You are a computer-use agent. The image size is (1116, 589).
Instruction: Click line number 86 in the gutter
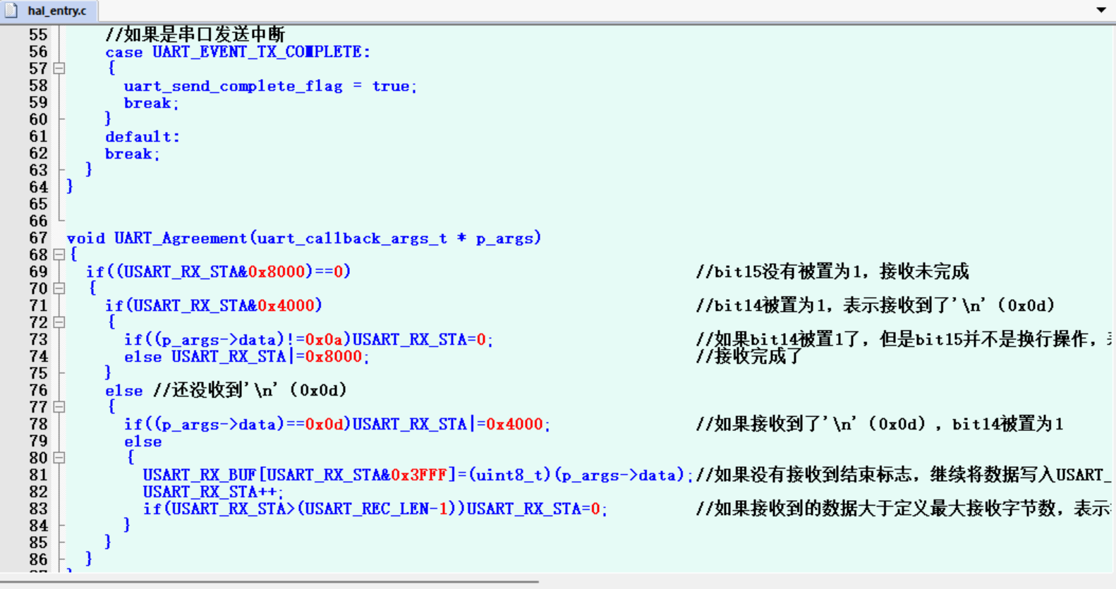coord(38,559)
